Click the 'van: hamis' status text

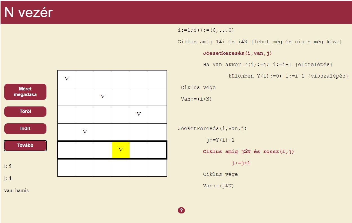pos(16,190)
